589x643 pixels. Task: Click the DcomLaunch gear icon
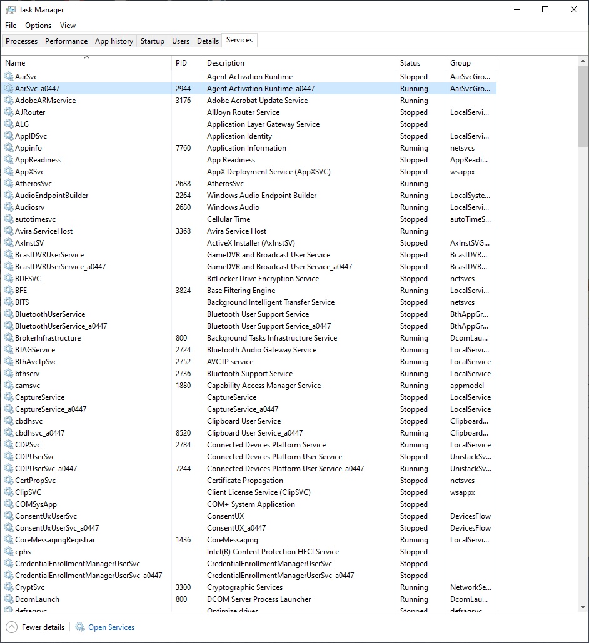point(9,599)
